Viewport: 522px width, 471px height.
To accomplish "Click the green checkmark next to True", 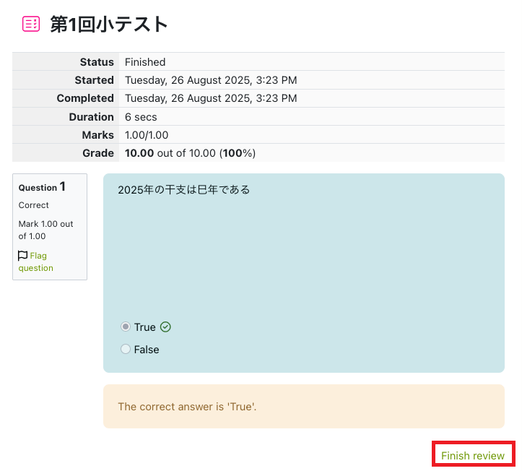I will point(165,327).
